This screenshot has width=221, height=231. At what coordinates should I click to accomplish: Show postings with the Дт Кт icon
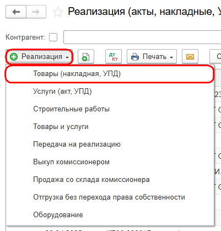114,56
